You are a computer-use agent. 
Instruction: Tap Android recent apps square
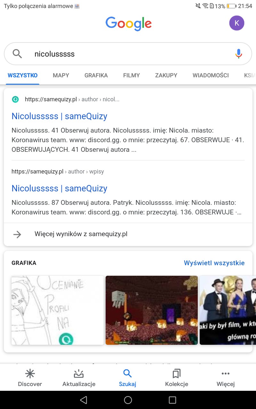(x=172, y=400)
